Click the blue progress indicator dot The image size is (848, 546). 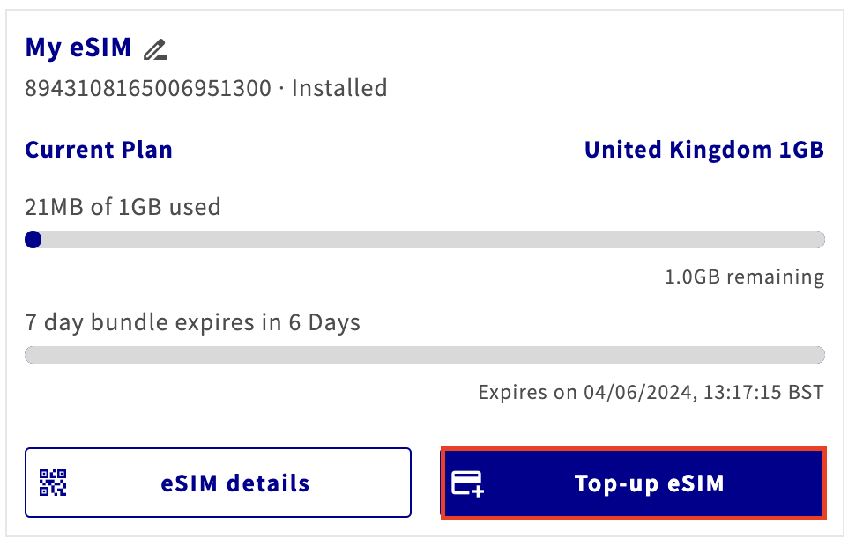point(33,239)
